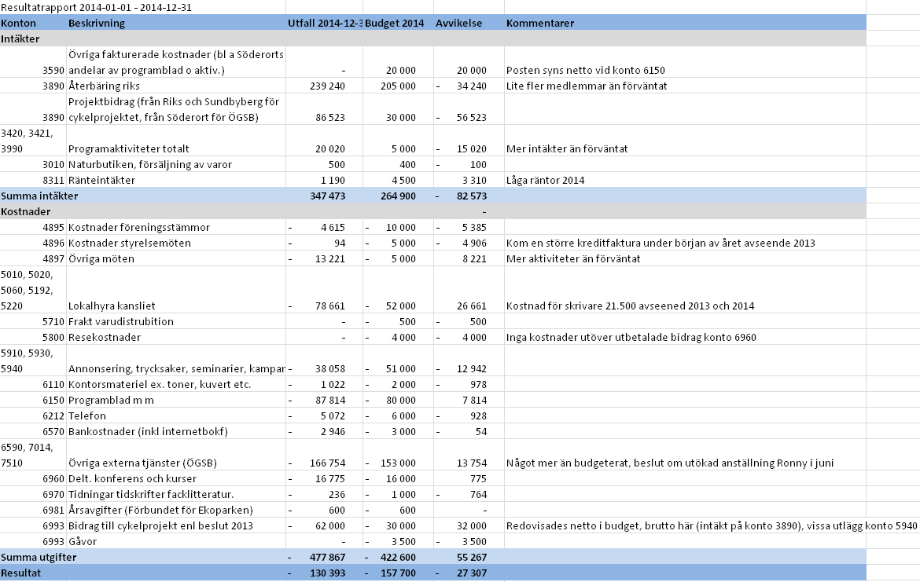Click comment about bidrag konto 6960
The width and height of the screenshot is (920, 582).
631,338
